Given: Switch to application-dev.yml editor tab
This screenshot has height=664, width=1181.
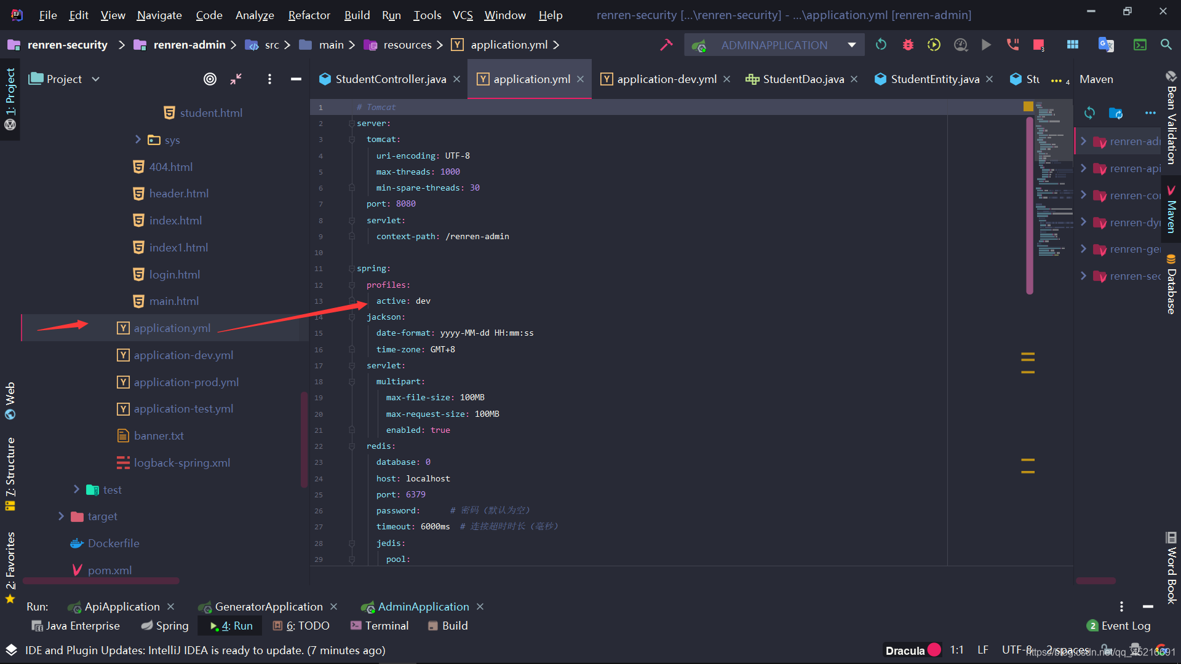Looking at the screenshot, I should coord(666,79).
